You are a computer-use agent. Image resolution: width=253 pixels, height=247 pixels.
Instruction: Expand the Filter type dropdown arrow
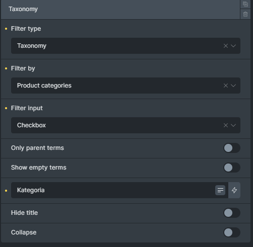tap(233, 46)
